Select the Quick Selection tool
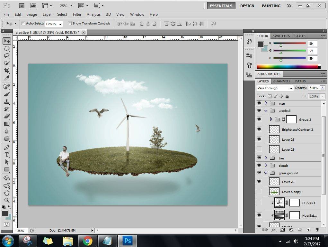This screenshot has width=328, height=247. point(7,63)
